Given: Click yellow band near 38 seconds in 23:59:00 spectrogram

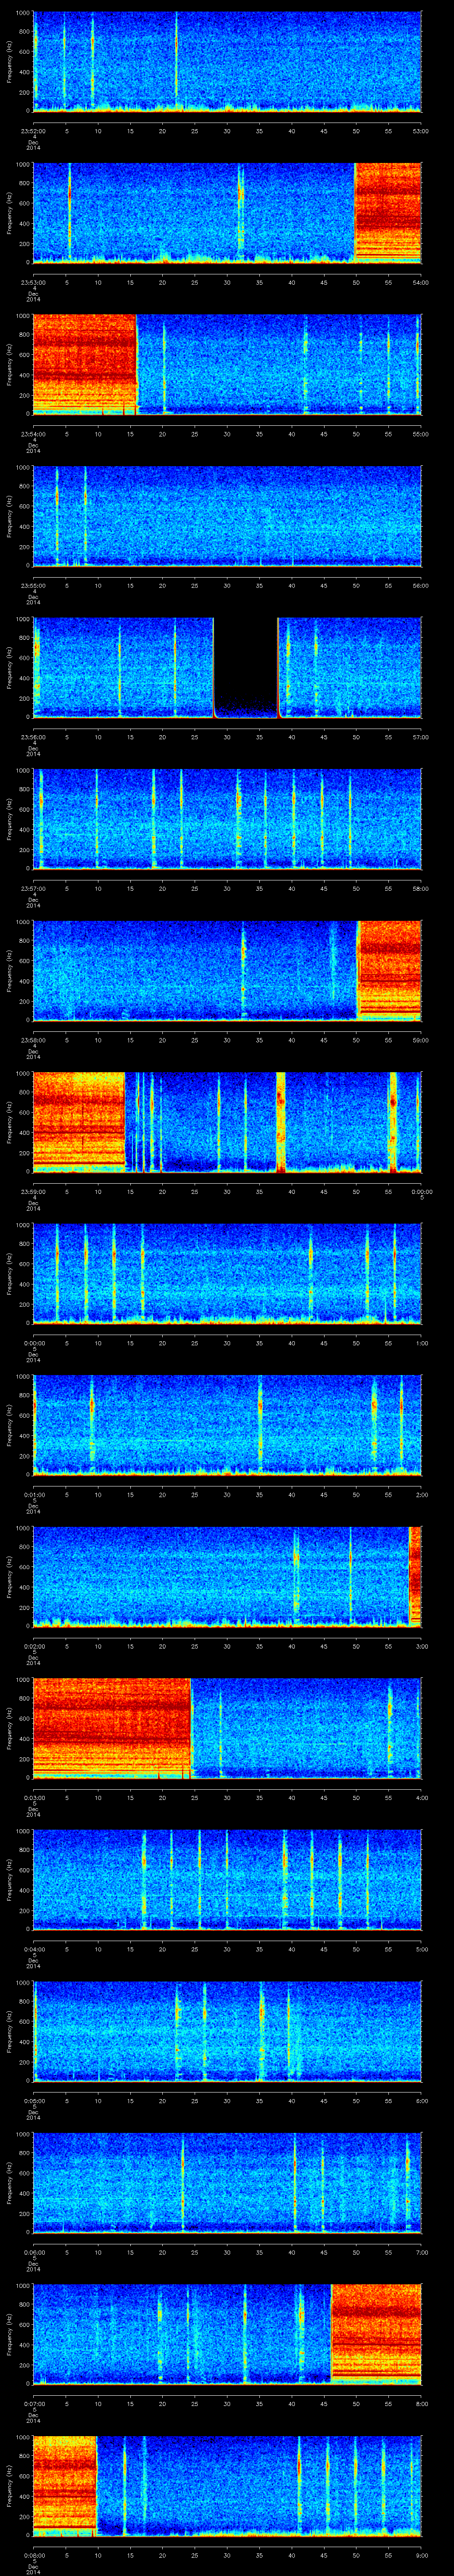Looking at the screenshot, I should tap(280, 1120).
